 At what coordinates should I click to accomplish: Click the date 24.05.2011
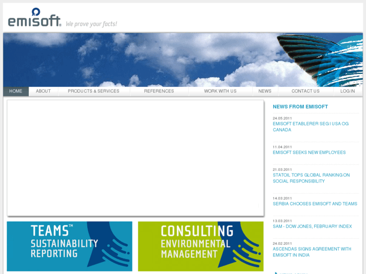point(282,118)
